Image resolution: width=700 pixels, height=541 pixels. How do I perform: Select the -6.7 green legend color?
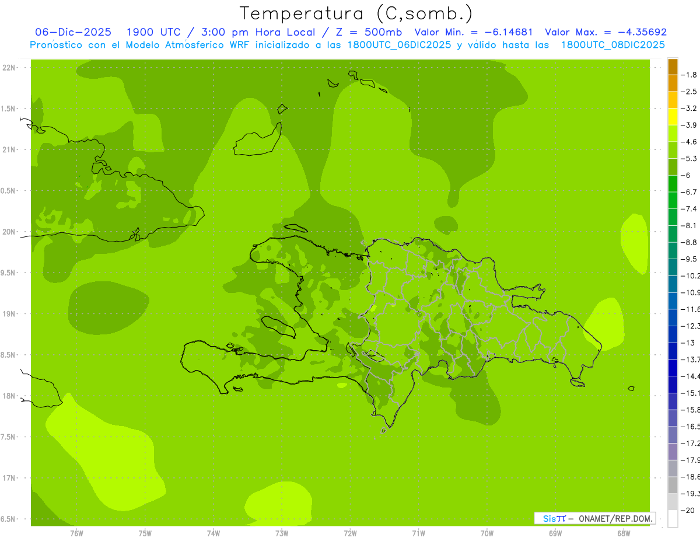coord(673,184)
